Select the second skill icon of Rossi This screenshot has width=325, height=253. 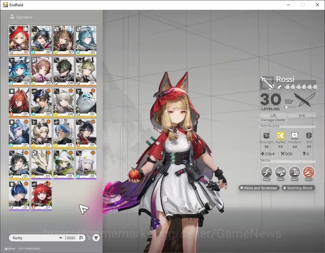coord(280,172)
